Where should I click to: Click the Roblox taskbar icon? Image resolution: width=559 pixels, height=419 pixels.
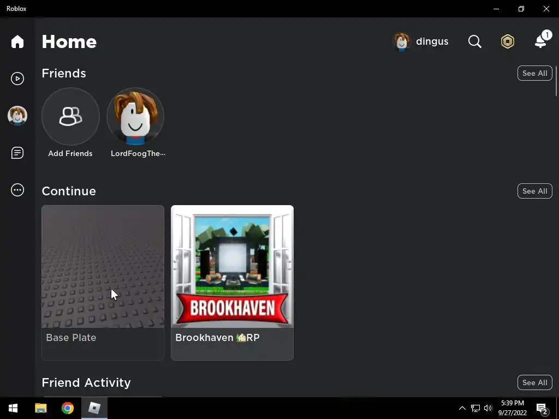[94, 408]
